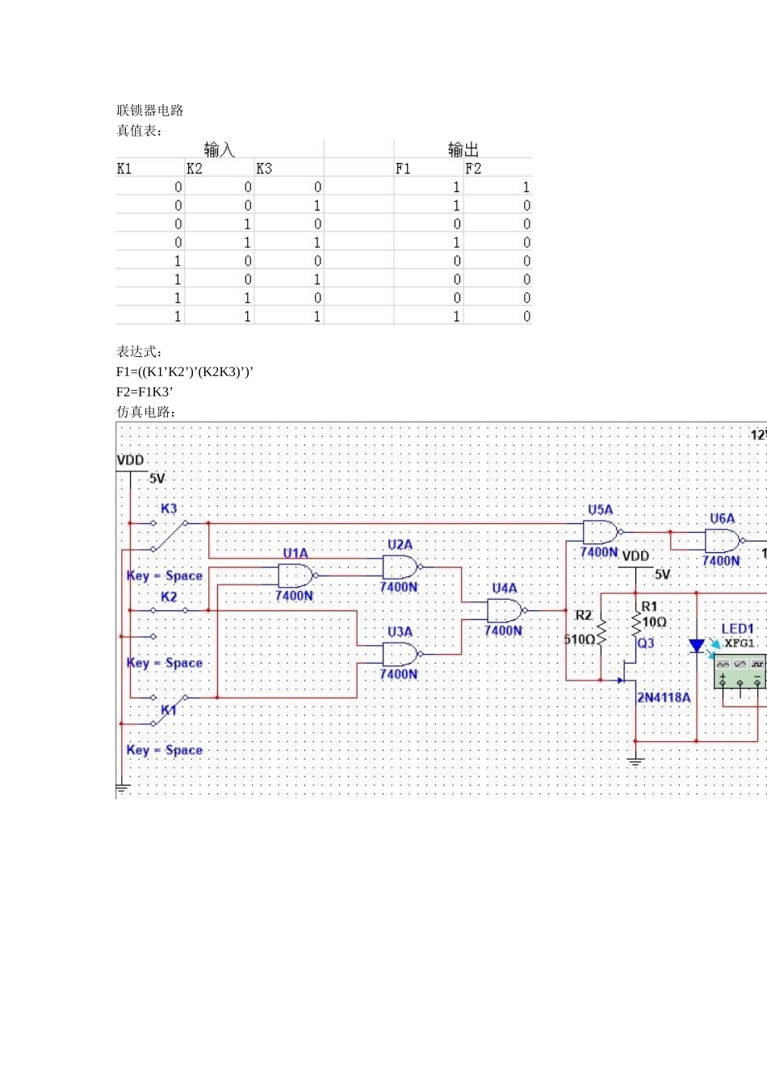Open the XFG1 function generator instrument
The height and width of the screenshot is (1085, 767).
740,672
